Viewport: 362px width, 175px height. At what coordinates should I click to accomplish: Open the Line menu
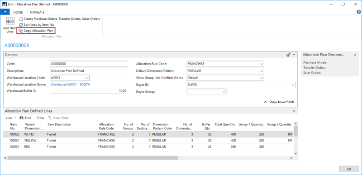coord(10,118)
